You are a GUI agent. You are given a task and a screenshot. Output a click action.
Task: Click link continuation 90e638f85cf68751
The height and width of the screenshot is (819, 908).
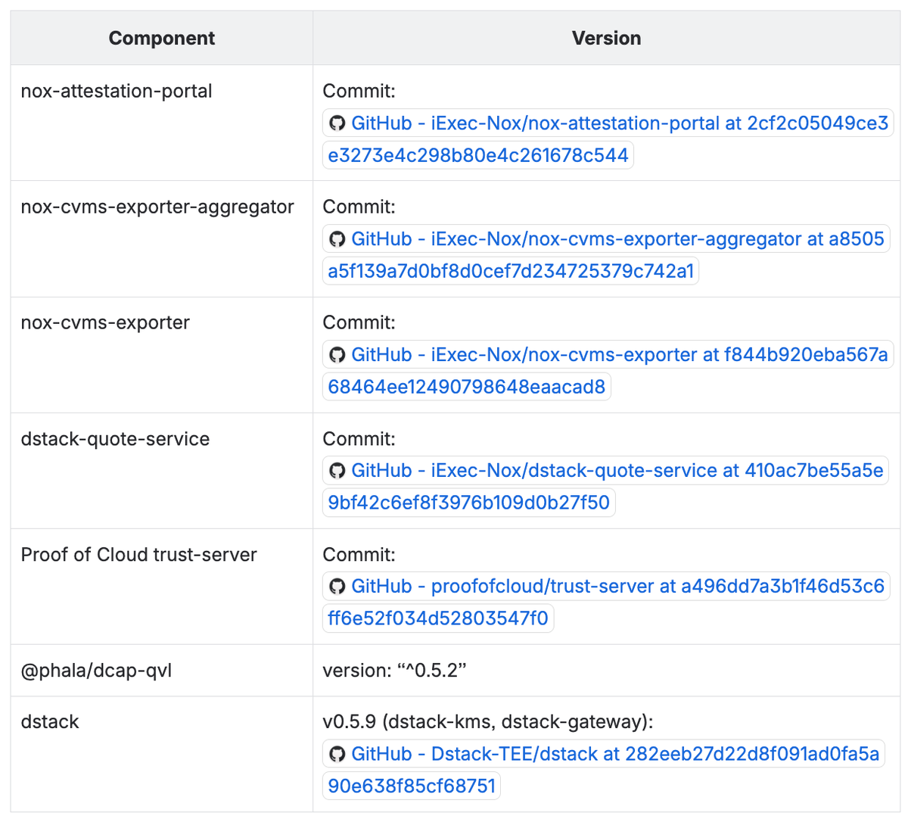[412, 786]
